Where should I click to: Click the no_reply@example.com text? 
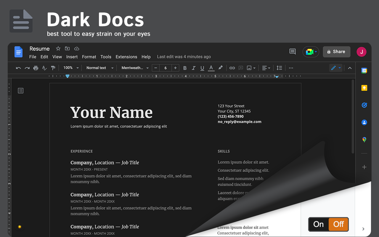click(240, 122)
